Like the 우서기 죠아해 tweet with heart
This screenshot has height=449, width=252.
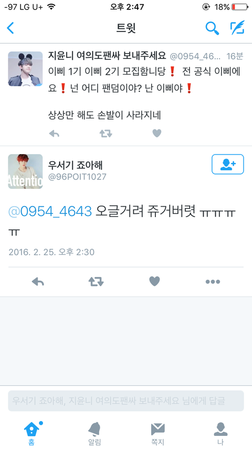(154, 281)
